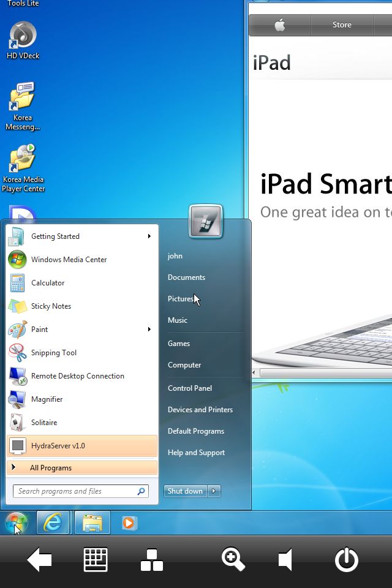Open the Shut down options arrow
The height and width of the screenshot is (588, 392).
point(214,491)
